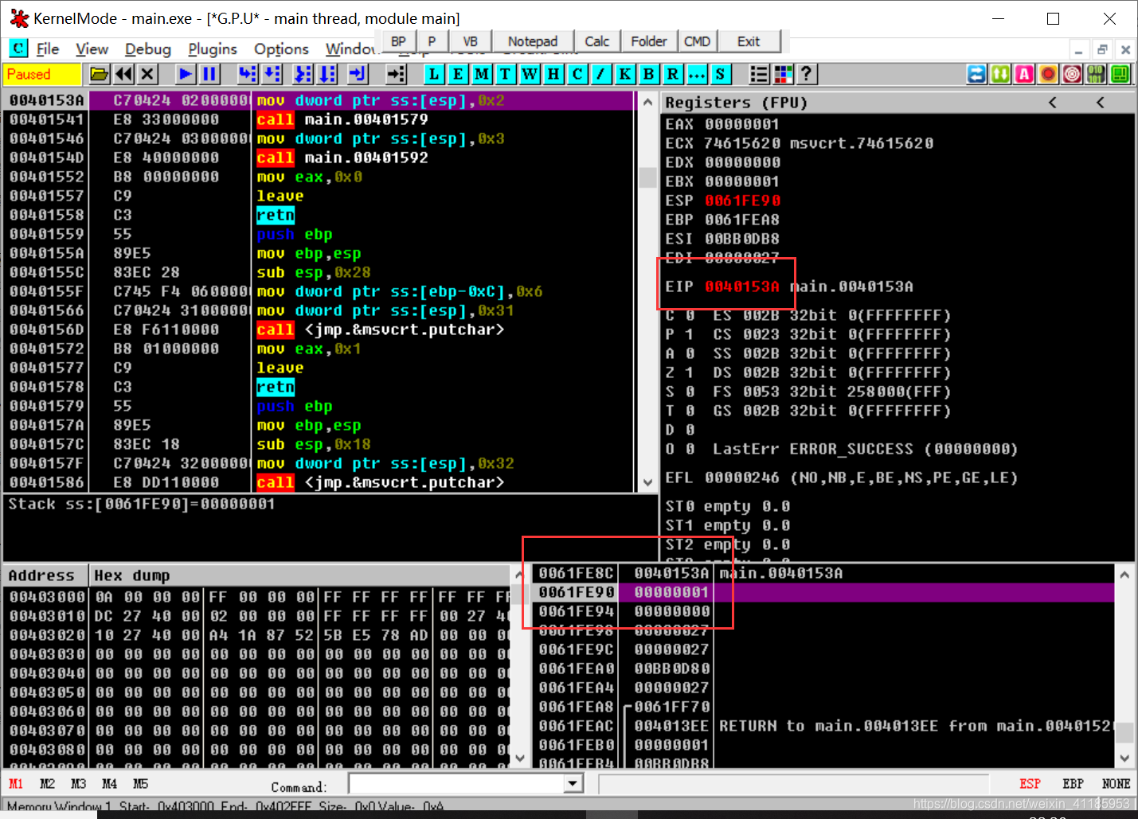The width and height of the screenshot is (1138, 819).
Task: Select NONE stack addressing mode
Action: click(x=1116, y=784)
